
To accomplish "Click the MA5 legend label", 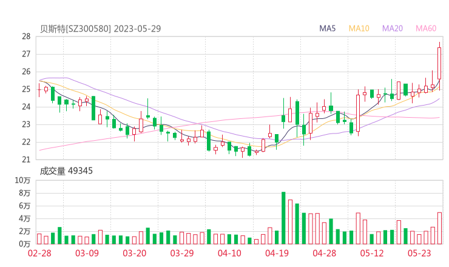I will pos(327,29).
